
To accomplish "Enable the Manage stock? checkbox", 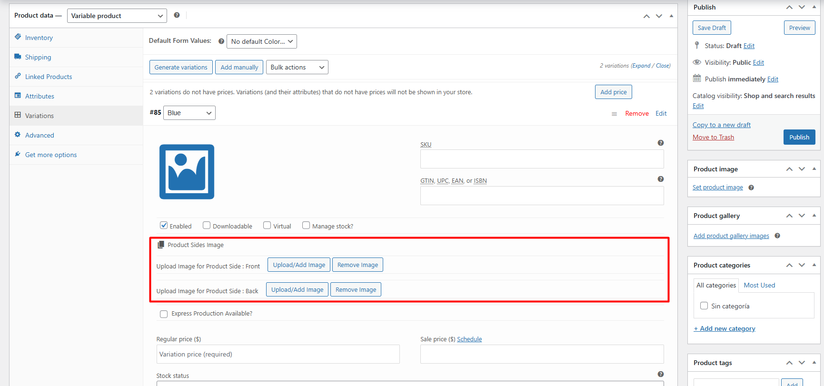I will pyautogui.click(x=306, y=226).
